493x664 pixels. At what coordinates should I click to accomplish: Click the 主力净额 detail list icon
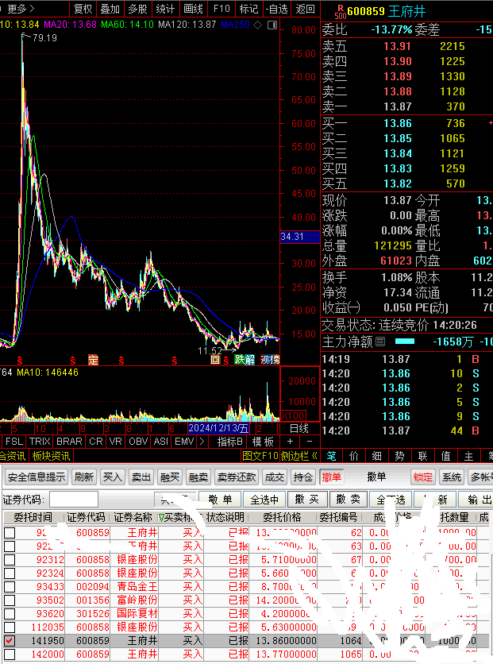pyautogui.click(x=380, y=342)
